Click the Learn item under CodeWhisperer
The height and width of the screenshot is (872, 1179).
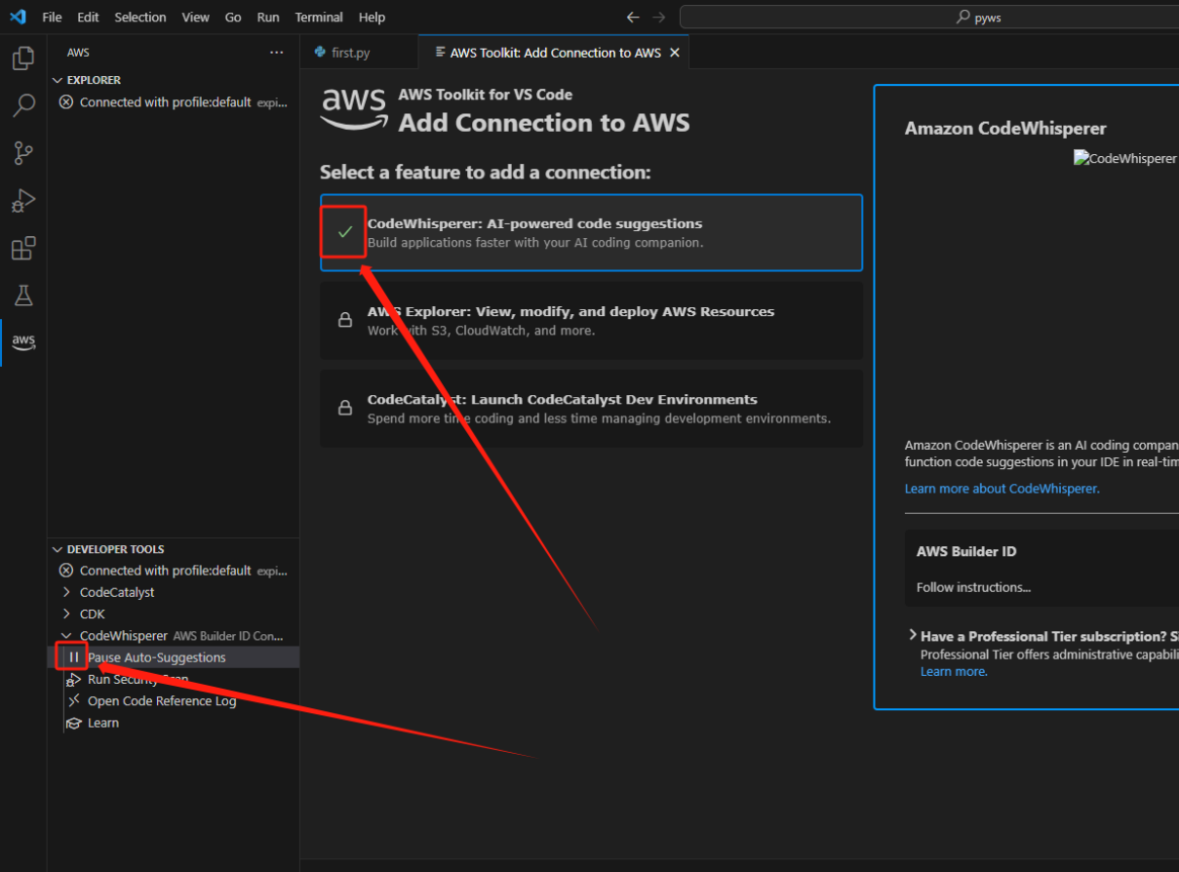coord(103,723)
